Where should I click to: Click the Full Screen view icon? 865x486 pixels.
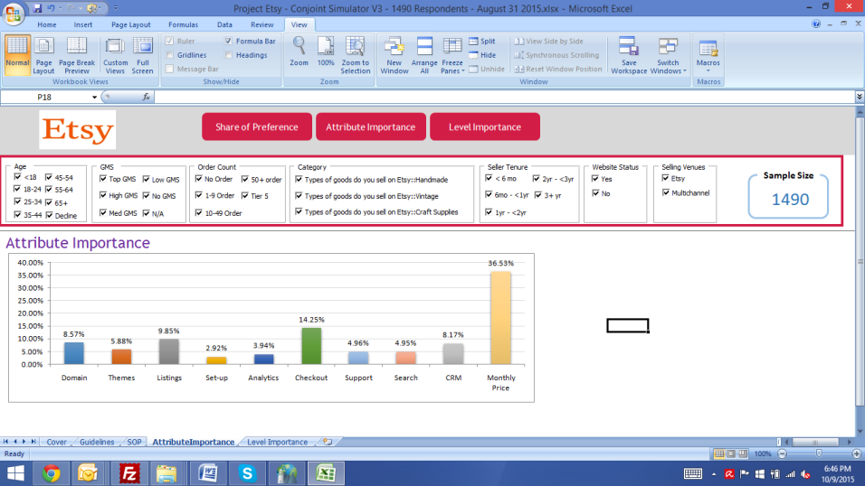[x=142, y=54]
